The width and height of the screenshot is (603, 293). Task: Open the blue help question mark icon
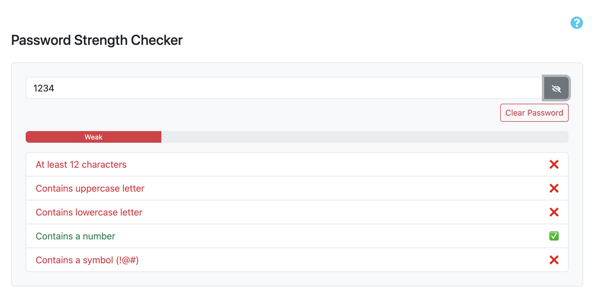(x=576, y=23)
